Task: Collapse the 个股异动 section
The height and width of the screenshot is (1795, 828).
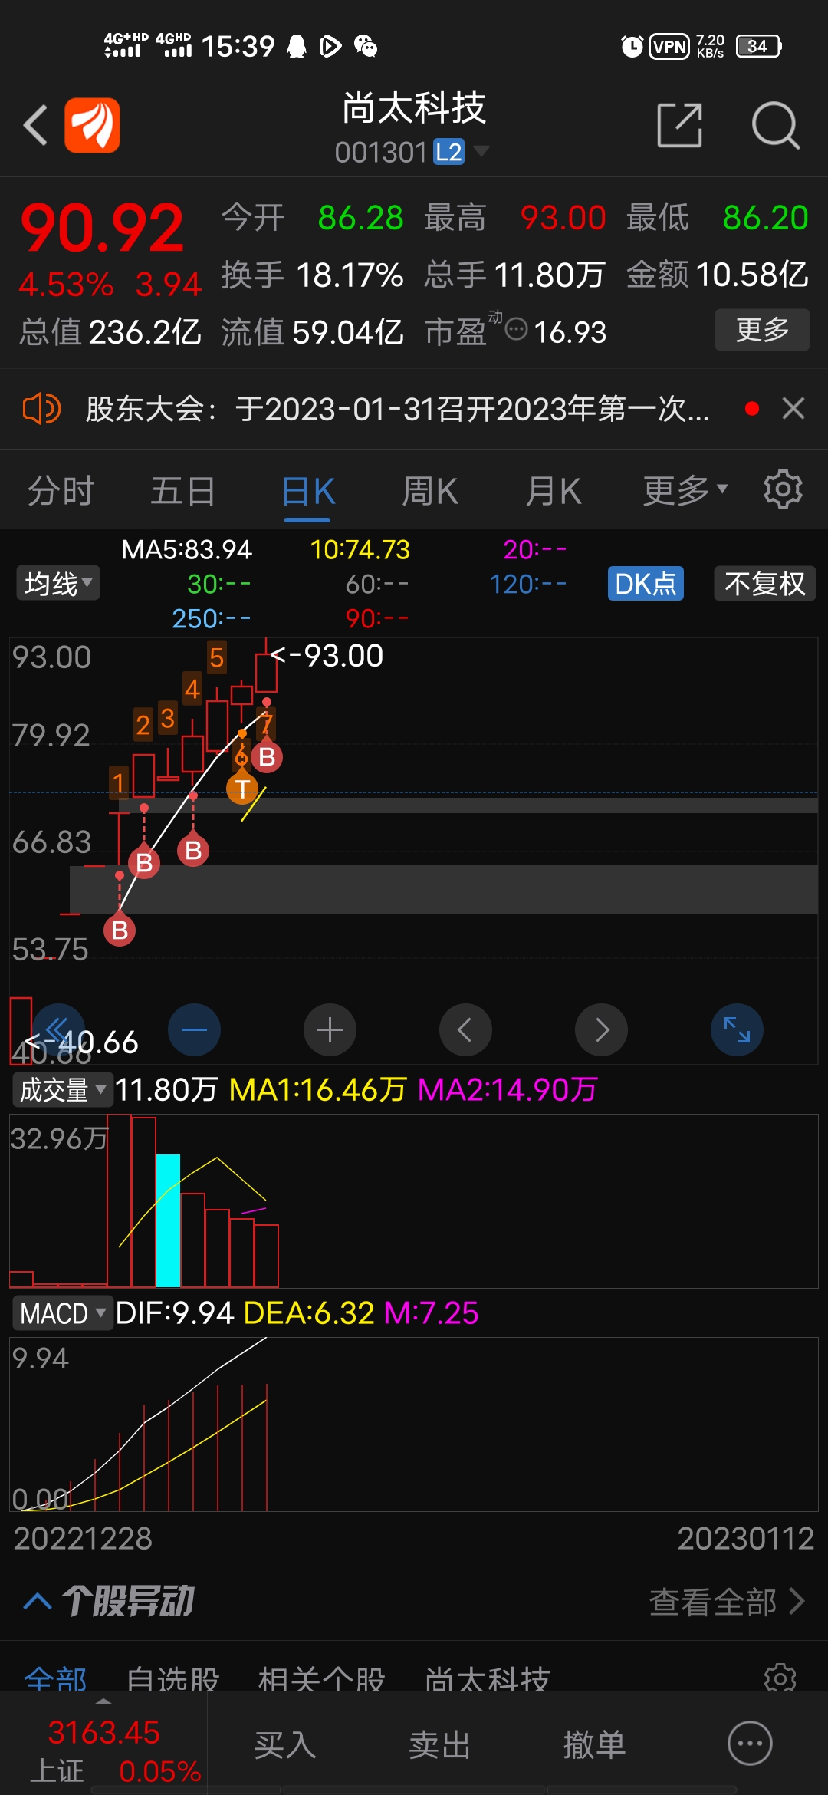Action: pyautogui.click(x=38, y=1601)
